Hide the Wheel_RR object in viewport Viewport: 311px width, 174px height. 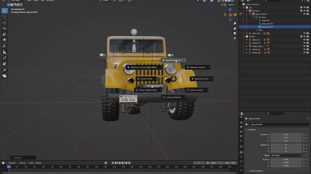pyautogui.click(x=305, y=53)
